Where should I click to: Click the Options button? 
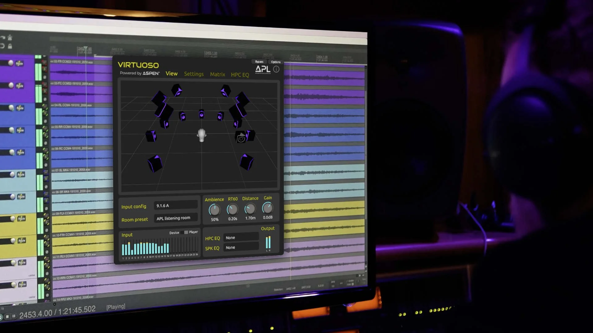click(275, 62)
